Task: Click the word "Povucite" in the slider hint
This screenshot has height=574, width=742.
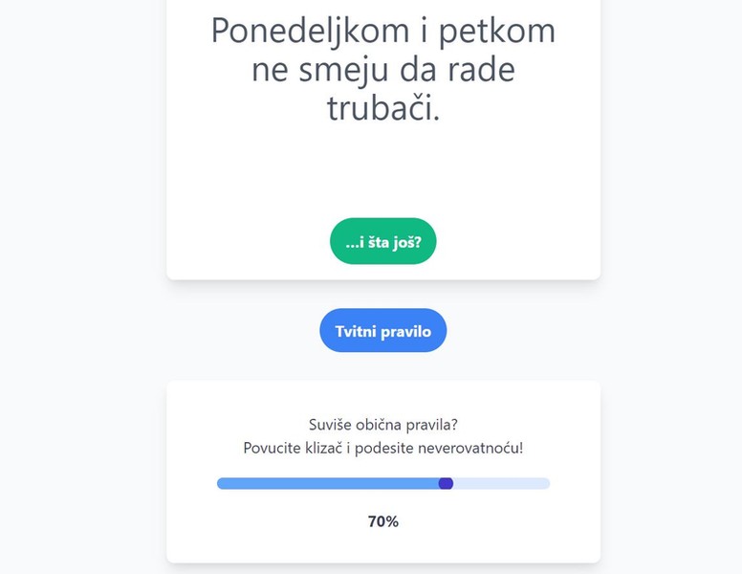Action: click(x=272, y=448)
